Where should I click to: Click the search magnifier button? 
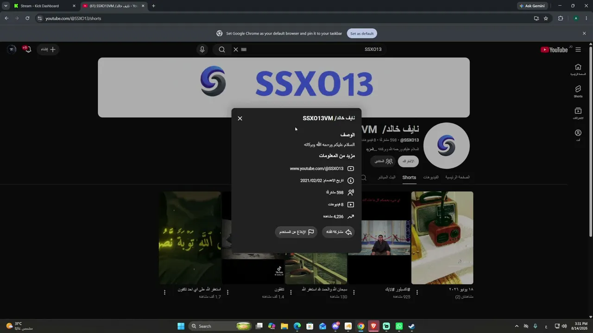click(x=222, y=49)
